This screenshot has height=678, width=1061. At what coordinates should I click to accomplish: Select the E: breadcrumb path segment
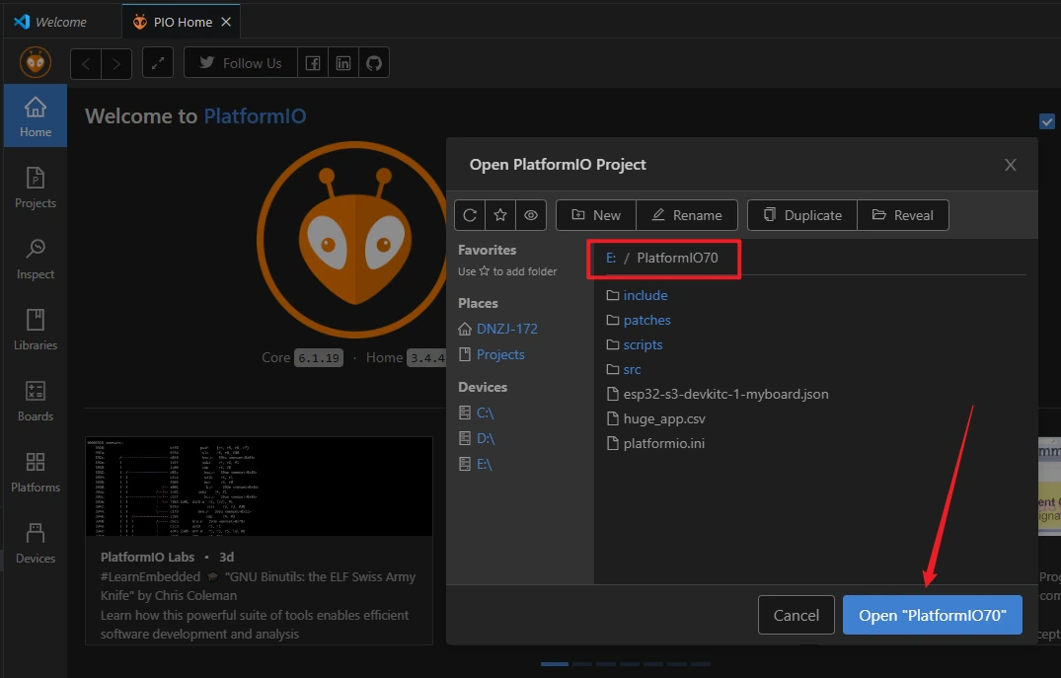click(x=611, y=258)
